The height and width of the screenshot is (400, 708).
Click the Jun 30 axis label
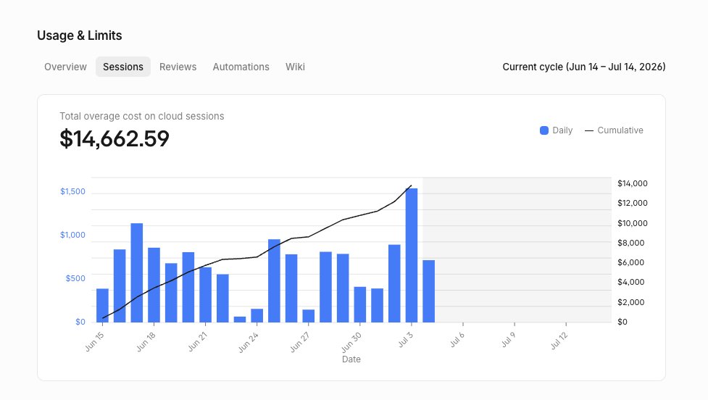click(x=351, y=342)
